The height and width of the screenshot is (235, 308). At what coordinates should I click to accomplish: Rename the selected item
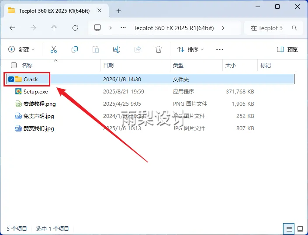point(117,49)
